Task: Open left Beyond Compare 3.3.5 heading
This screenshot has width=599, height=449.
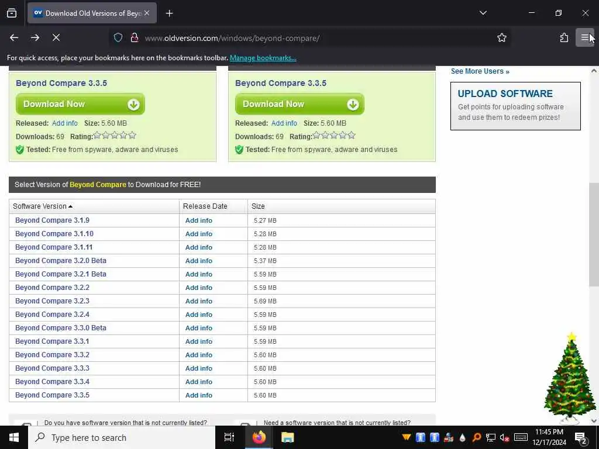Action: [61, 83]
